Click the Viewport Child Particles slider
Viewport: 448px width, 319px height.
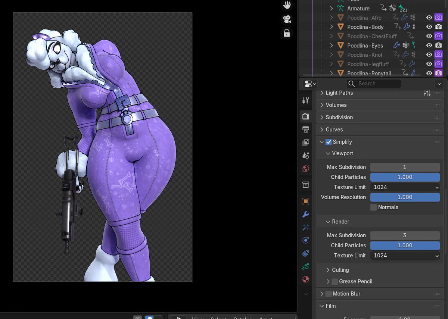coord(405,177)
